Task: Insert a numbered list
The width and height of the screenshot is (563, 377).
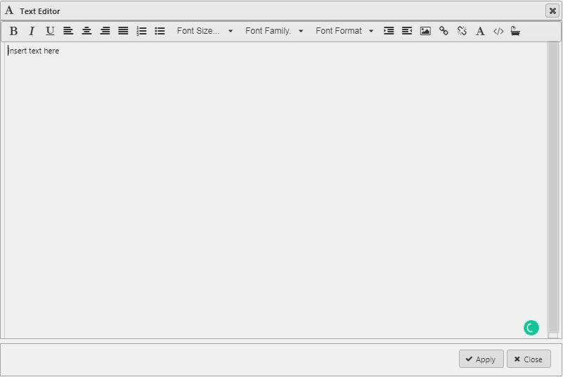Action: (x=141, y=31)
